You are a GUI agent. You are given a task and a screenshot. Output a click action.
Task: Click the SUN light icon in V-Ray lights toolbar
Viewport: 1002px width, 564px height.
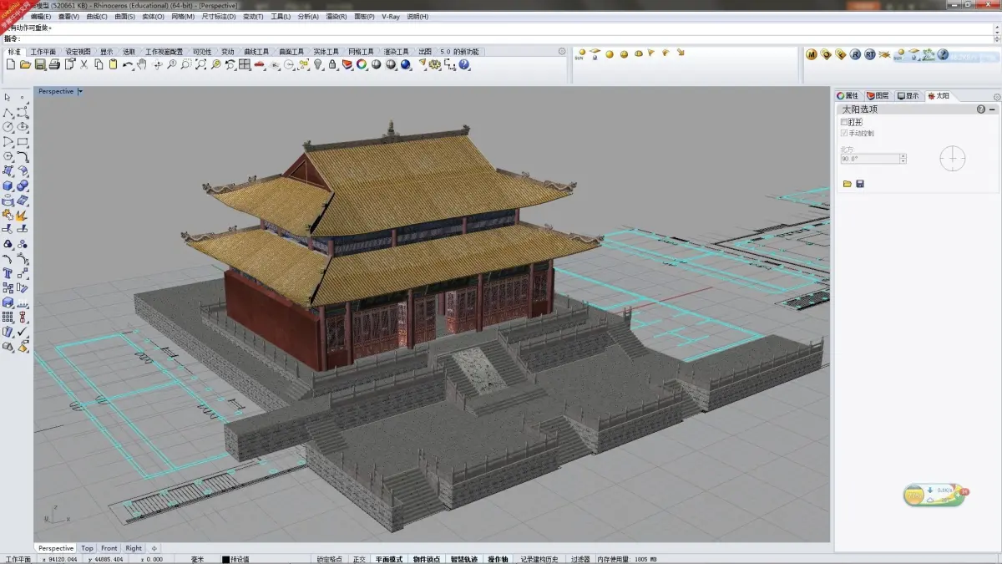pyautogui.click(x=581, y=54)
